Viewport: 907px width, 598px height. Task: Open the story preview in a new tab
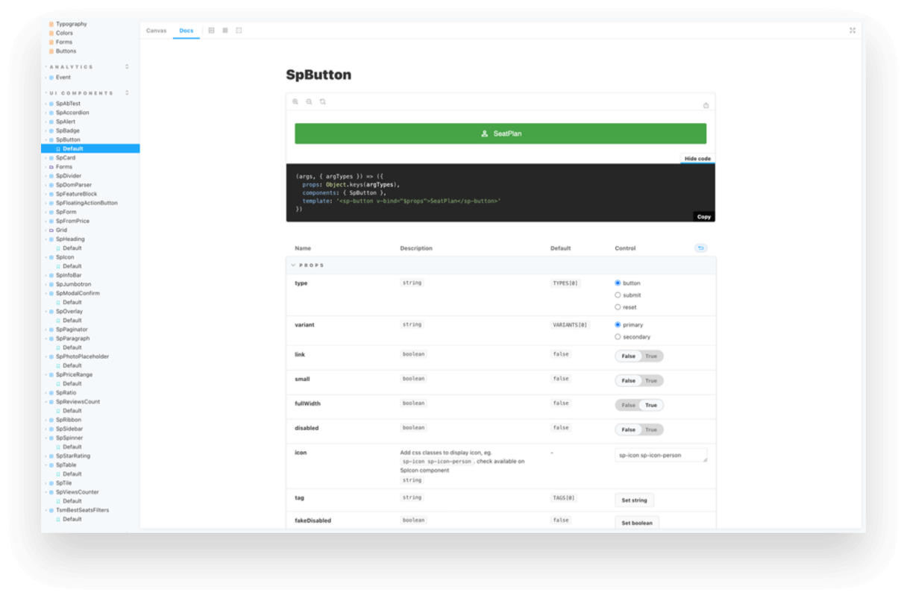705,105
